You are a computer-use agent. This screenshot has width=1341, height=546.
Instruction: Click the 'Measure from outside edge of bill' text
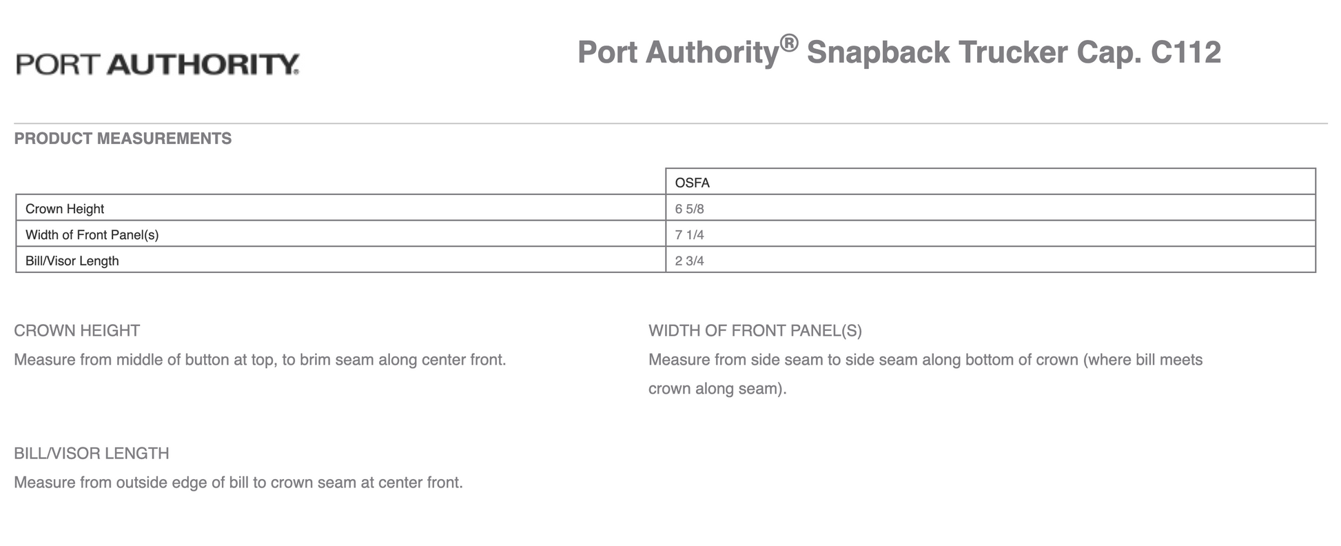238,483
